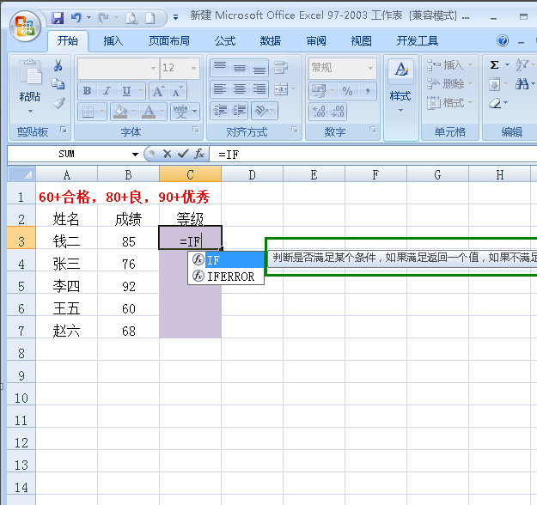Set bottom vertical alignment
Viewport: 537px width, 505px height.
(x=259, y=68)
